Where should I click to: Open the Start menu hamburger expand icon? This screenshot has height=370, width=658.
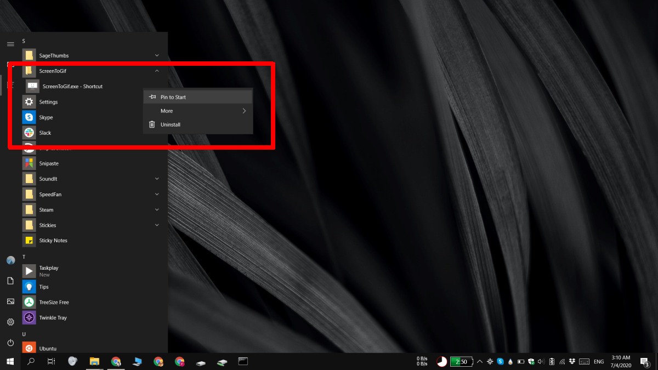[10, 44]
